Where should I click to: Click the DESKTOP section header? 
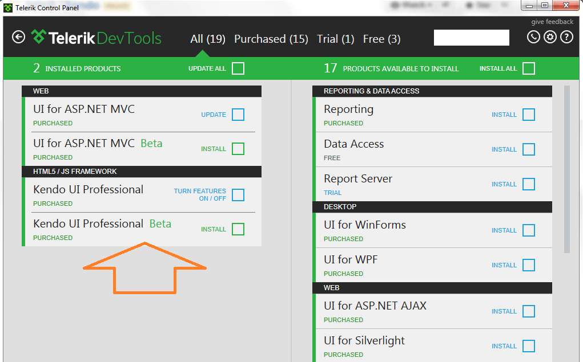(432, 207)
